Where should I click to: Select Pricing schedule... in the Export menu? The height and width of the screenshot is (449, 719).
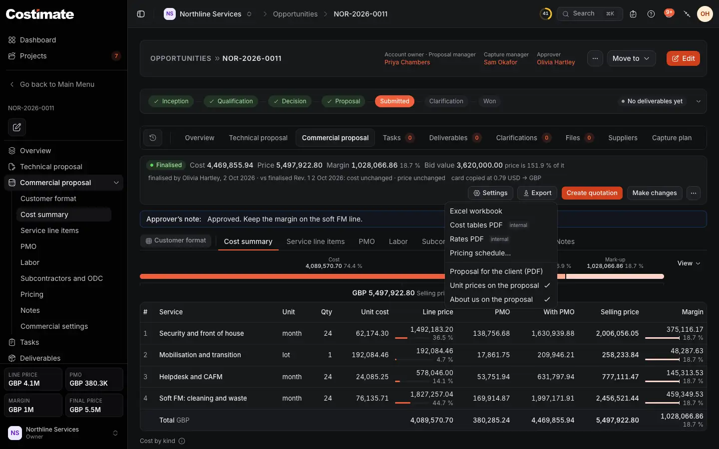[500, 253]
